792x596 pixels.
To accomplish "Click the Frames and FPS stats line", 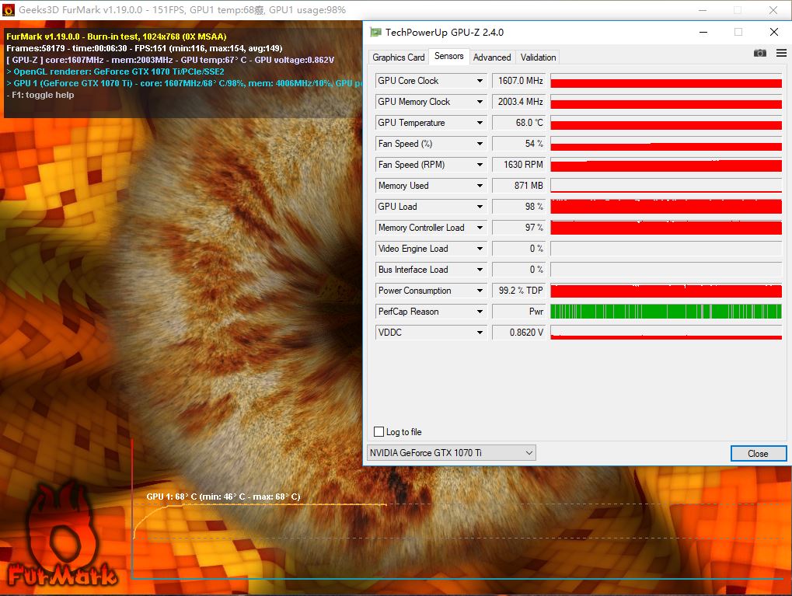I will click(145, 48).
